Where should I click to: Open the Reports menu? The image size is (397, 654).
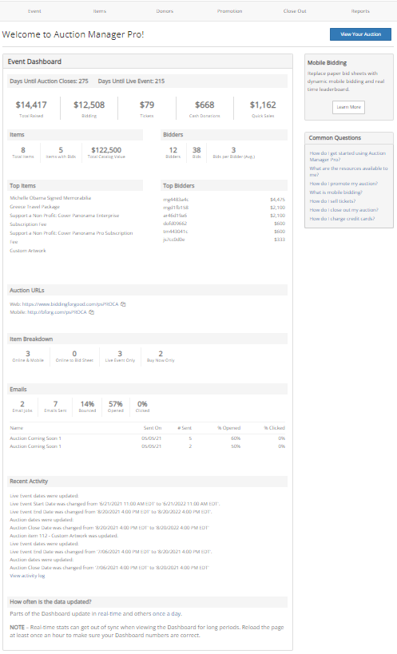(360, 11)
